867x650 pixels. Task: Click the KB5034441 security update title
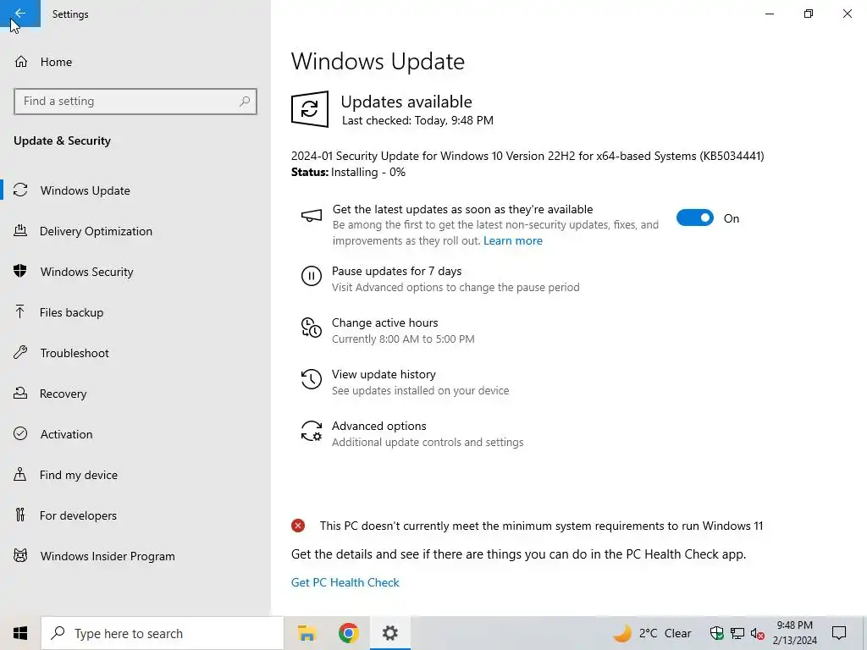[527, 156]
